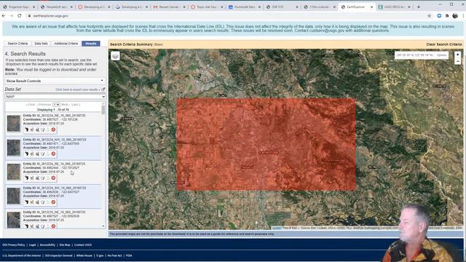
Task: Exclude scene M_3812235_NE from results
Action: tap(53, 226)
